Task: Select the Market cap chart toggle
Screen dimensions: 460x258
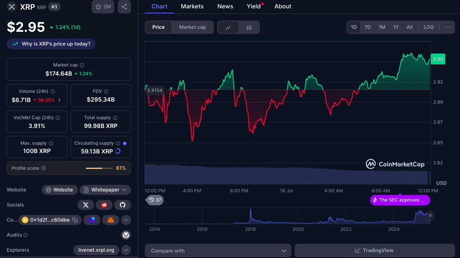Action: pos(193,27)
